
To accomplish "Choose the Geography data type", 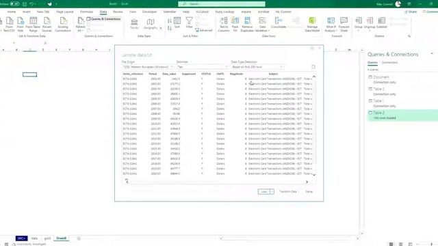I will click(x=151, y=24).
